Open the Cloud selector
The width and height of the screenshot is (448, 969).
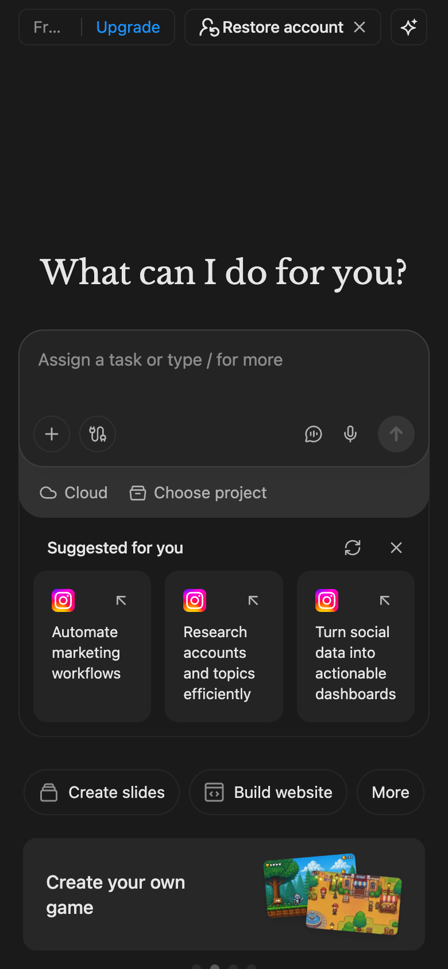click(74, 493)
